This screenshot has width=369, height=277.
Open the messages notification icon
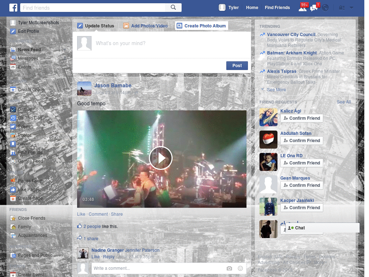pyautogui.click(x=314, y=8)
